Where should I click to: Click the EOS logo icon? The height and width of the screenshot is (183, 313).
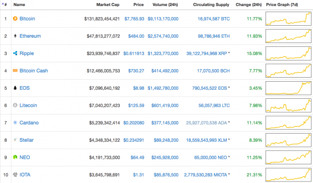click(x=15, y=88)
